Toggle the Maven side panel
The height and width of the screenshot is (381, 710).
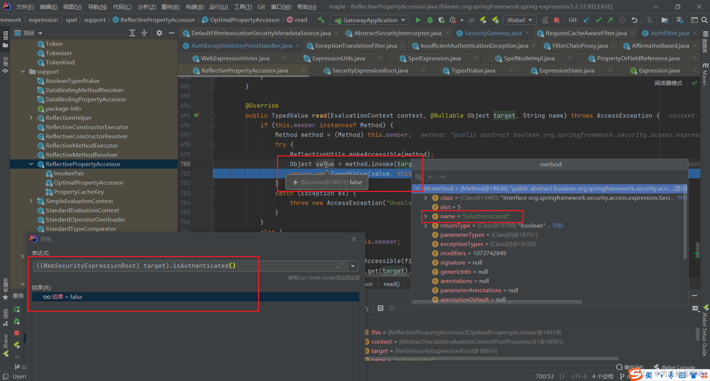coord(705,74)
